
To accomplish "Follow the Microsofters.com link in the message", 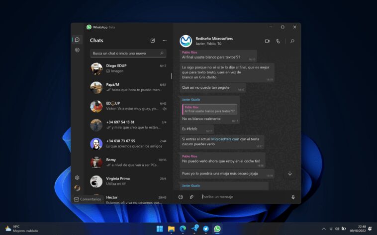I will click(x=225, y=139).
